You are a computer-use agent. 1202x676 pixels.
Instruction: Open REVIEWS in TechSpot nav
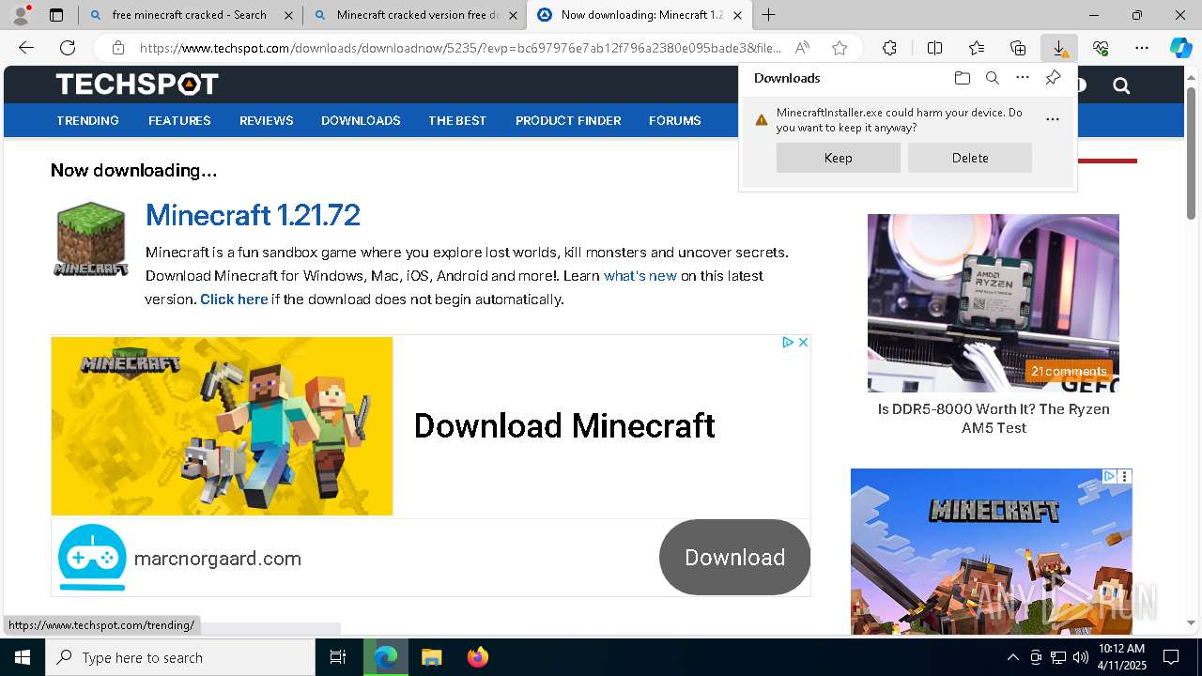[267, 120]
